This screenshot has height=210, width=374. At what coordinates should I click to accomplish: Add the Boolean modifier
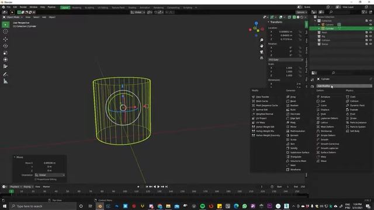pos(294,106)
